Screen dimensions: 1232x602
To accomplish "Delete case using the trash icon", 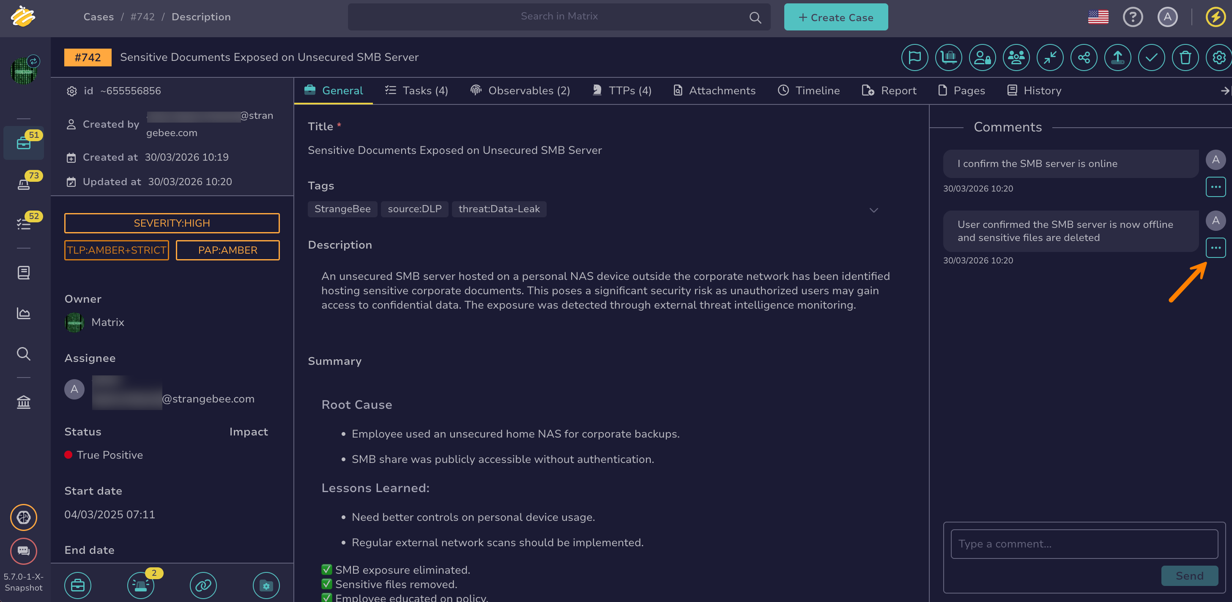I will pyautogui.click(x=1185, y=57).
